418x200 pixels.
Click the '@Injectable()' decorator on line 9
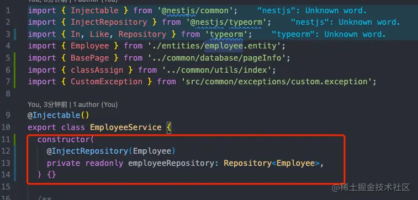tap(59, 115)
